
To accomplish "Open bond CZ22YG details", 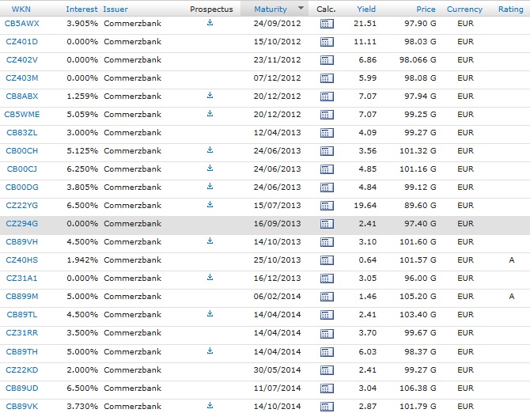I will coord(22,205).
